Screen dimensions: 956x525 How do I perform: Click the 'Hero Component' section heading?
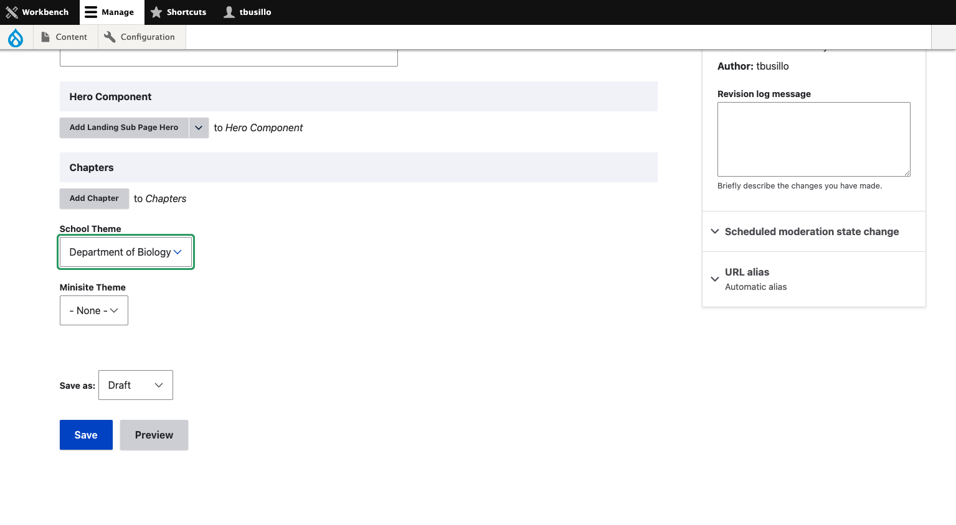[x=110, y=96]
